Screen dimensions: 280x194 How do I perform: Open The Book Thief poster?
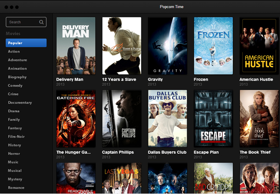click(259, 119)
